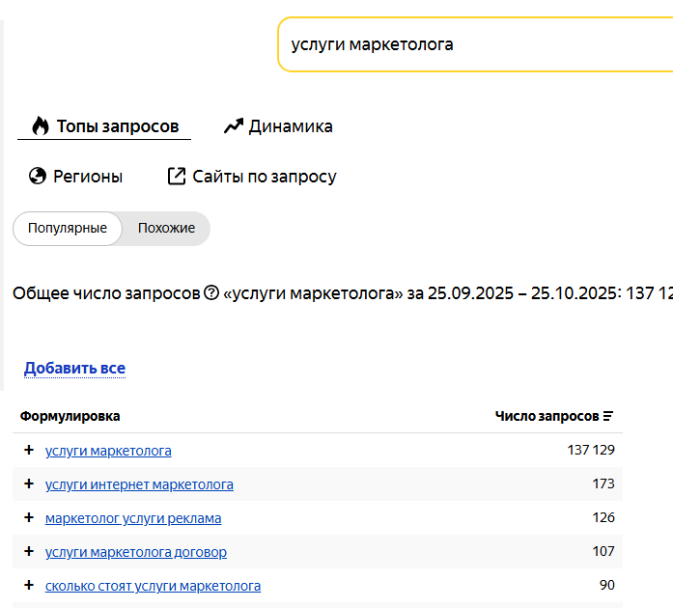Image resolution: width=673 pixels, height=608 pixels.
Task: Open the 'услуги маркетолога договор' query link
Action: (x=136, y=552)
